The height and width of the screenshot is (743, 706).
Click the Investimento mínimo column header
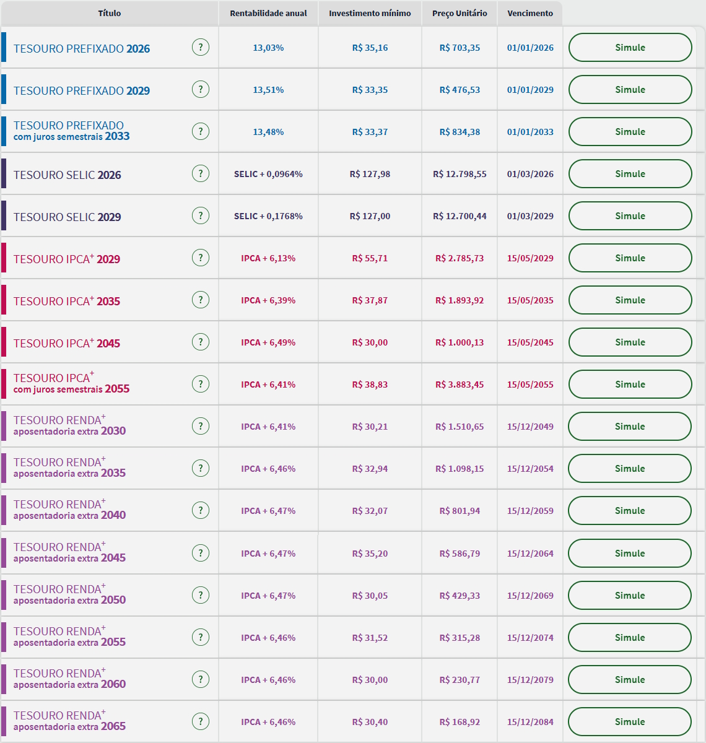[370, 14]
